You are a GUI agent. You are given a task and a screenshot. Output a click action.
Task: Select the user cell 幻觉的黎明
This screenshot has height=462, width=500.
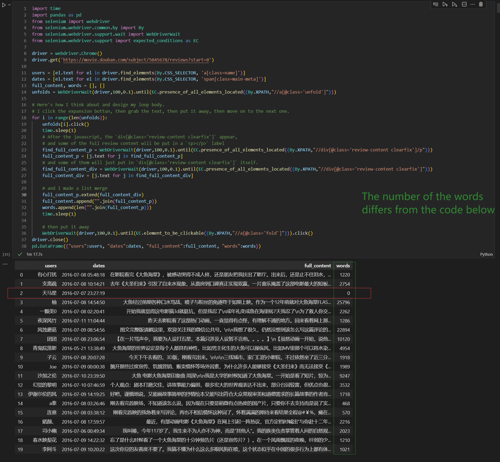[x=45, y=385]
